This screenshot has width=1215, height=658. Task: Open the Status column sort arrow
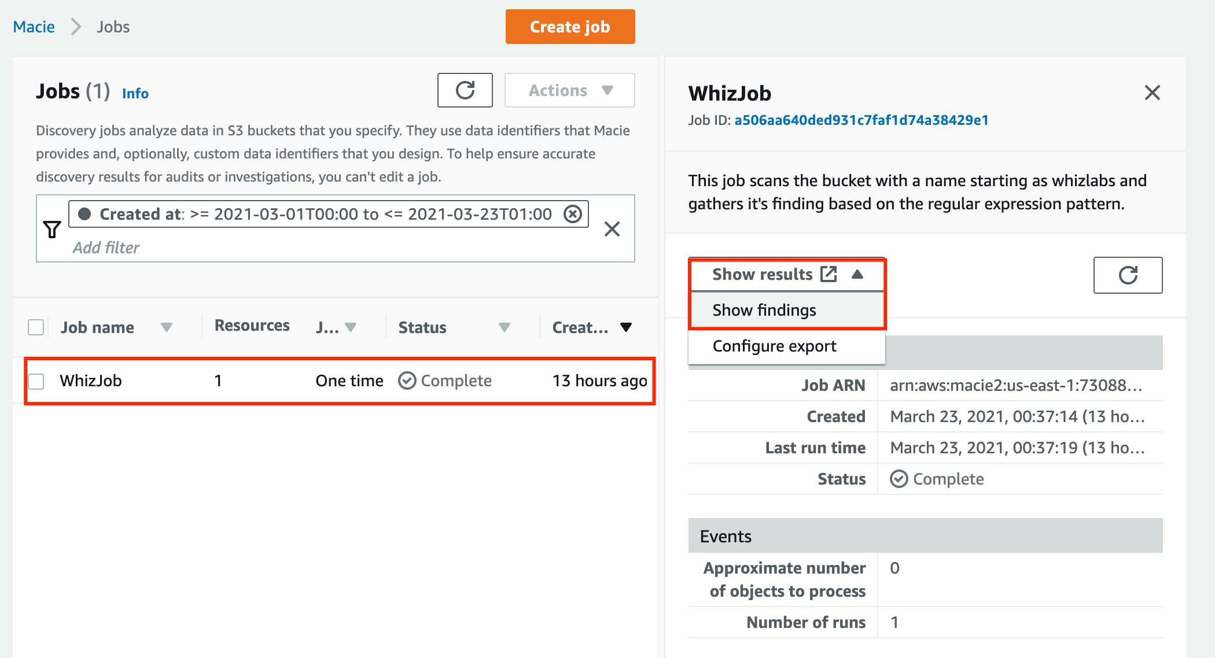pyautogui.click(x=504, y=327)
